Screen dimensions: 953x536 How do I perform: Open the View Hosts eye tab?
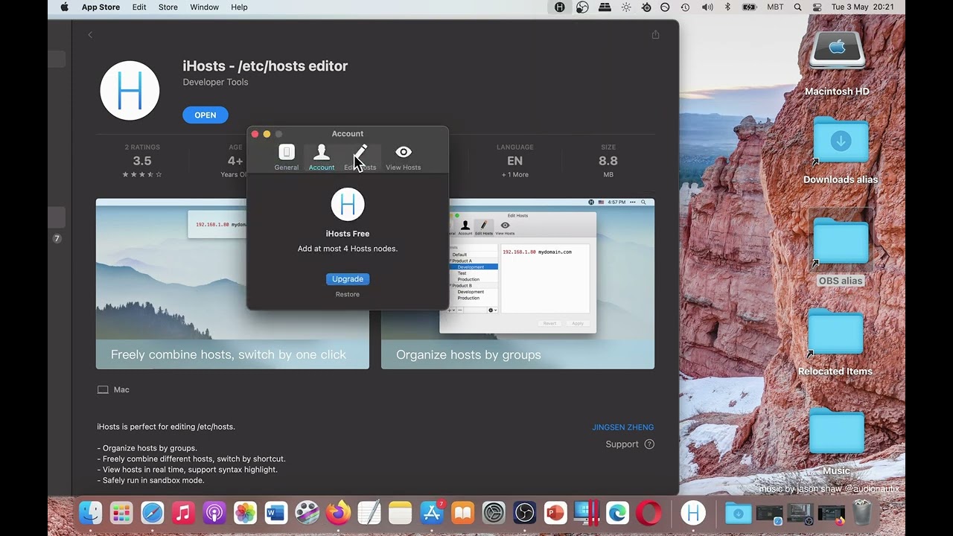[403, 157]
